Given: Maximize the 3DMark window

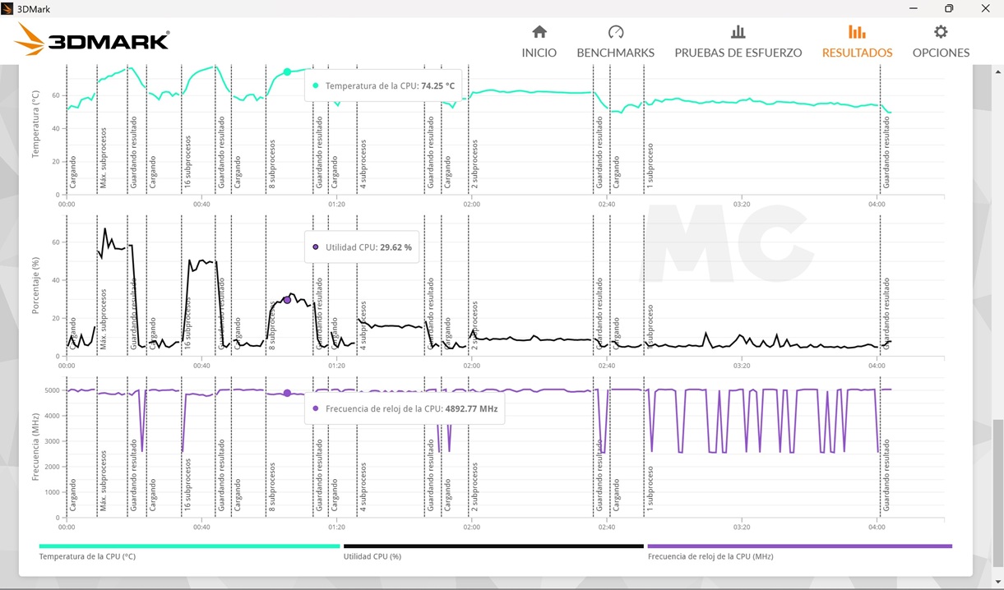Looking at the screenshot, I should point(949,8).
